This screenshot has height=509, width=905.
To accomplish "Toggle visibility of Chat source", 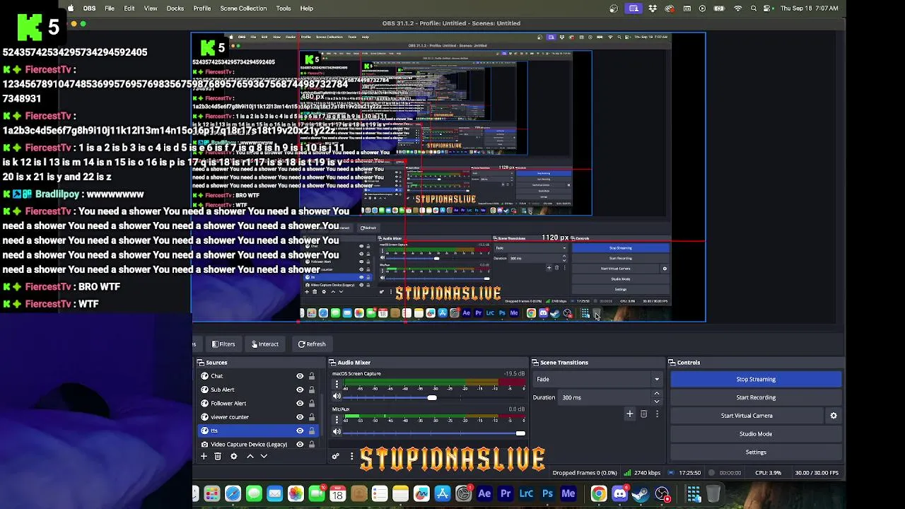I will (300, 376).
